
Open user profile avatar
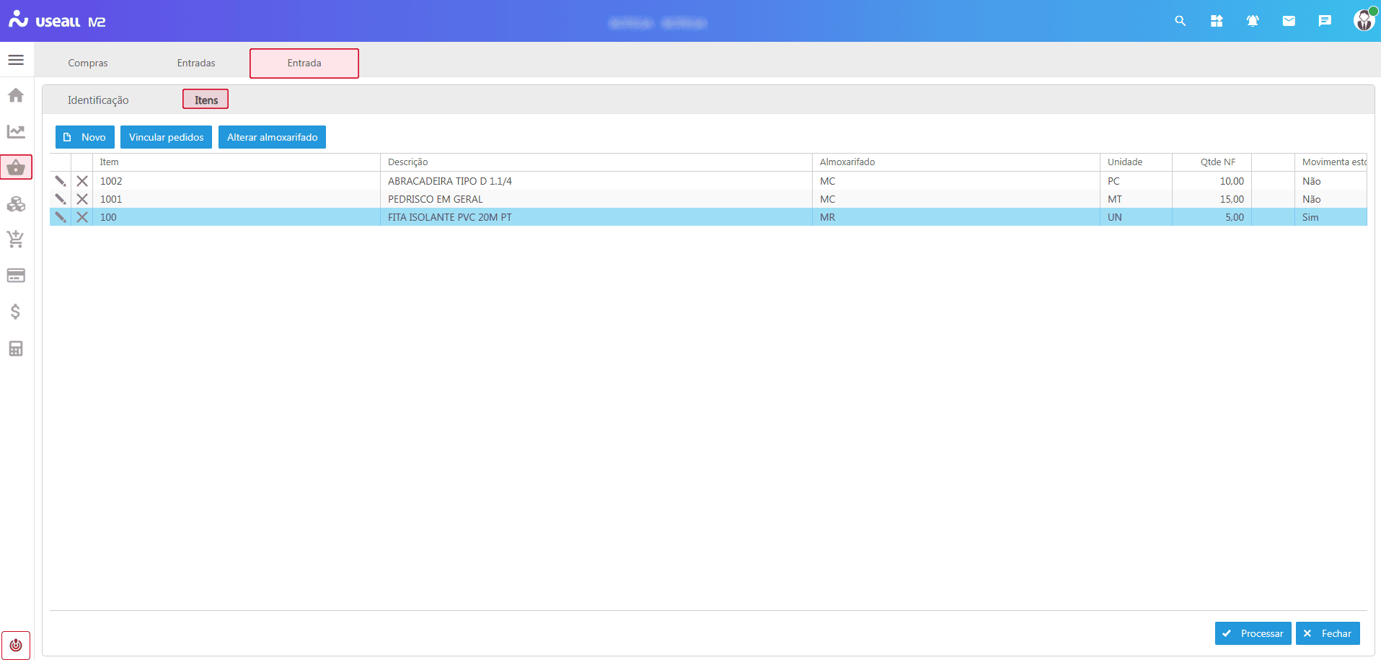[1363, 20]
